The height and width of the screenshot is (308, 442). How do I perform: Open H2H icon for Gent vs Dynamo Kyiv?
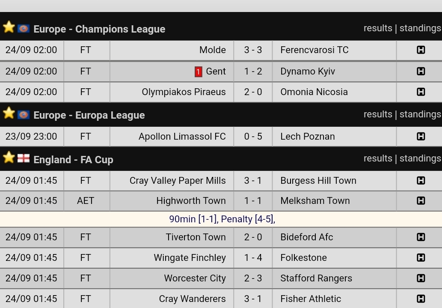coord(421,71)
